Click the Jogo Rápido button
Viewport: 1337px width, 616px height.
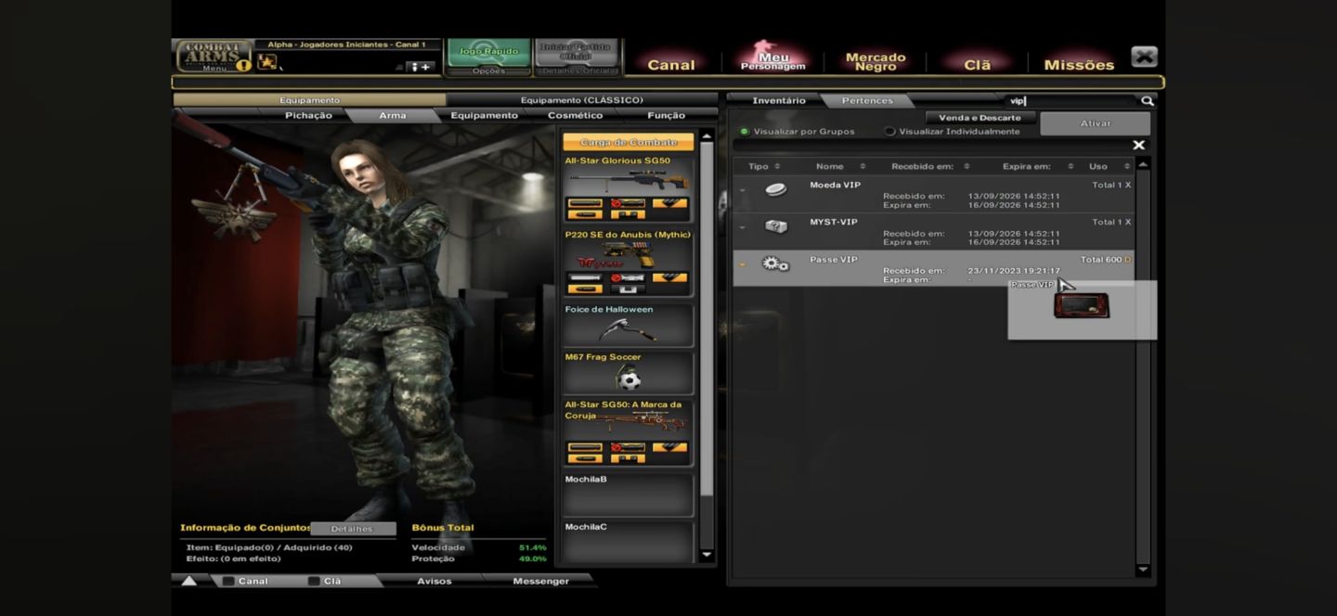488,54
